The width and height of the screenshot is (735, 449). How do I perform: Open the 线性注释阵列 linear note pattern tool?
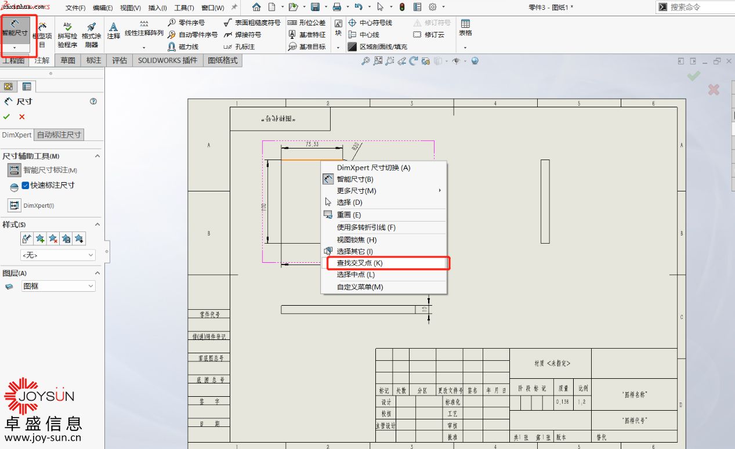tap(144, 29)
